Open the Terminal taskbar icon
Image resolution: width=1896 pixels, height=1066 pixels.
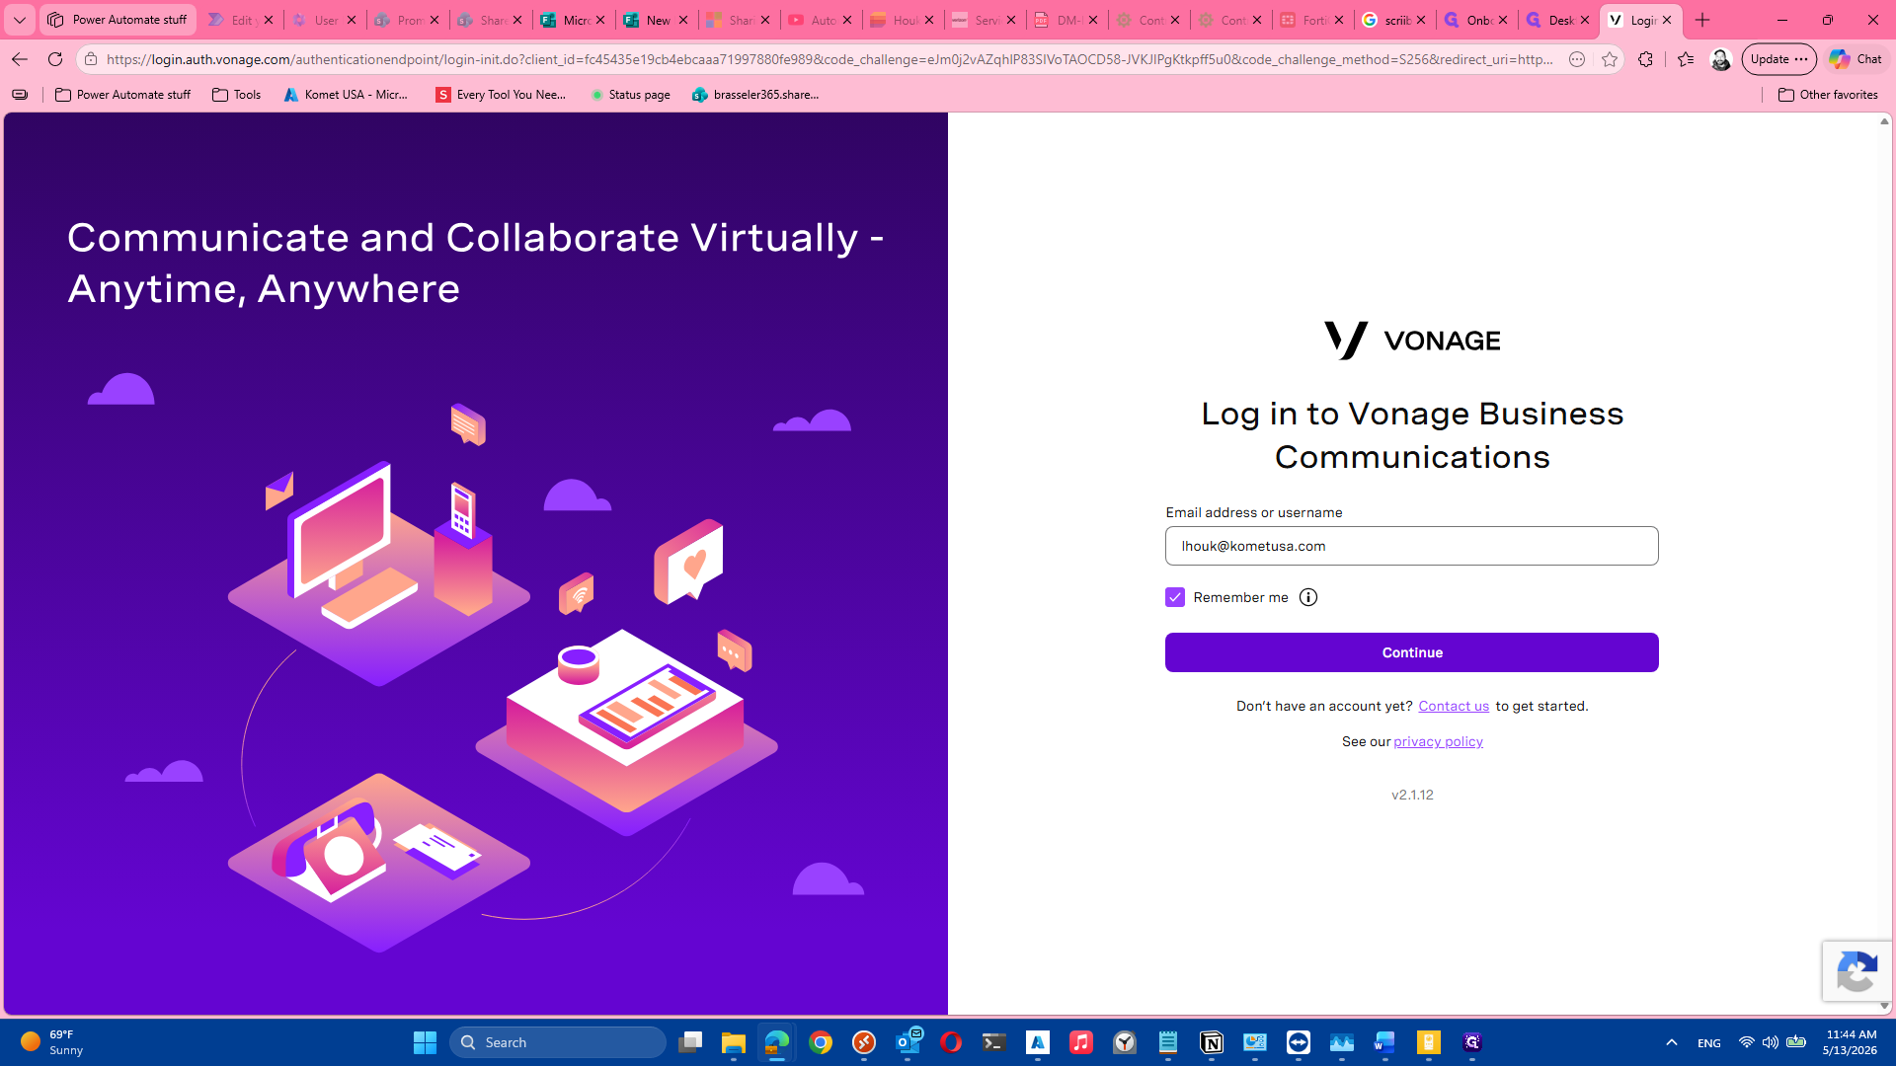pos(994,1042)
